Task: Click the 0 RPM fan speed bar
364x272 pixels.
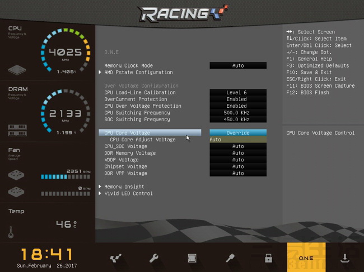Action: click(x=66, y=194)
